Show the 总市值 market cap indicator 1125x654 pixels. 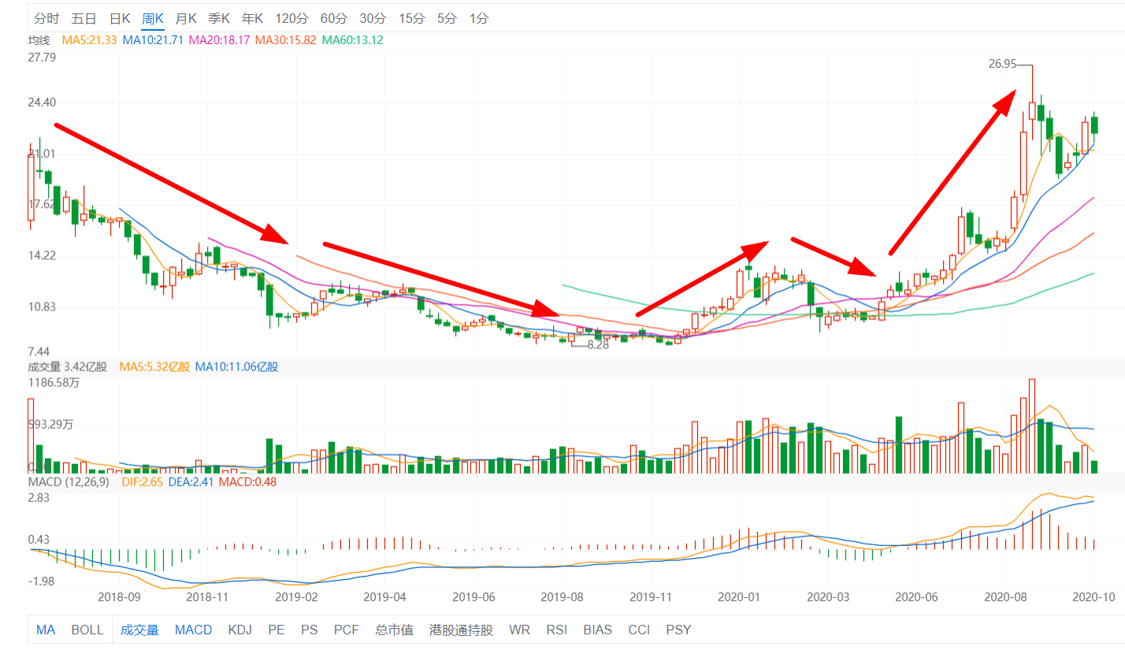pos(394,630)
